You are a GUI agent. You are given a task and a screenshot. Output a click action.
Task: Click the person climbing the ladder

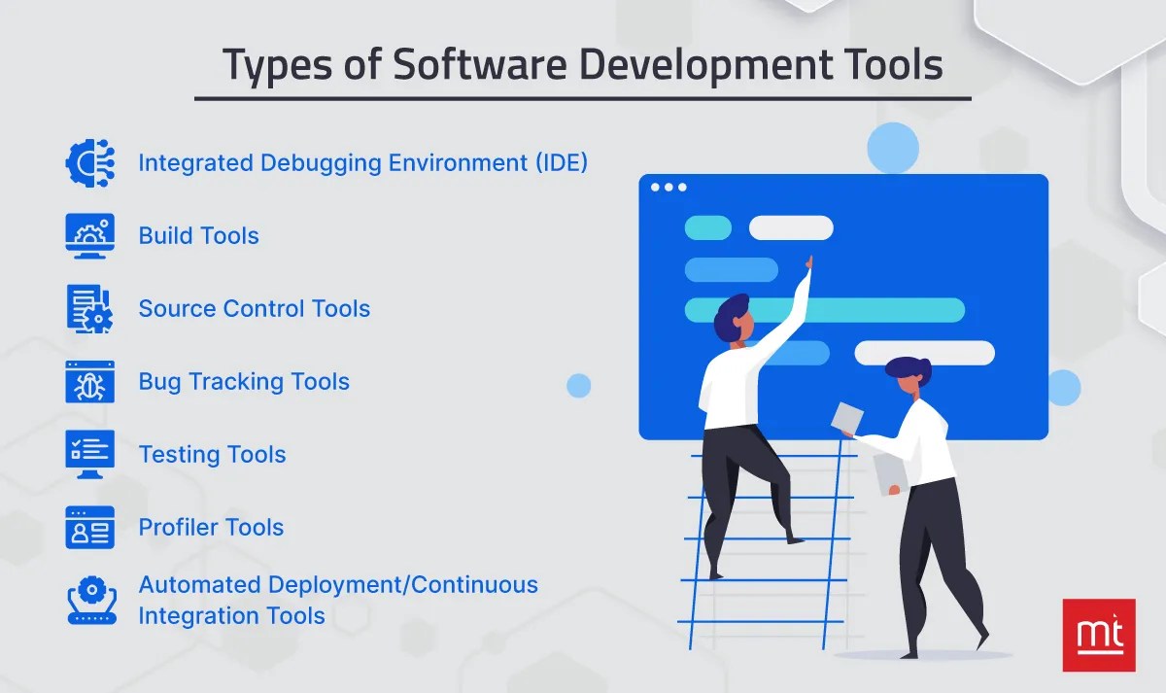point(756,418)
